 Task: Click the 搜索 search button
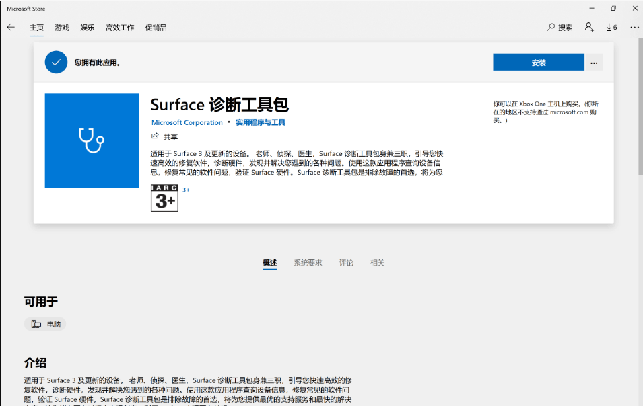click(x=560, y=27)
